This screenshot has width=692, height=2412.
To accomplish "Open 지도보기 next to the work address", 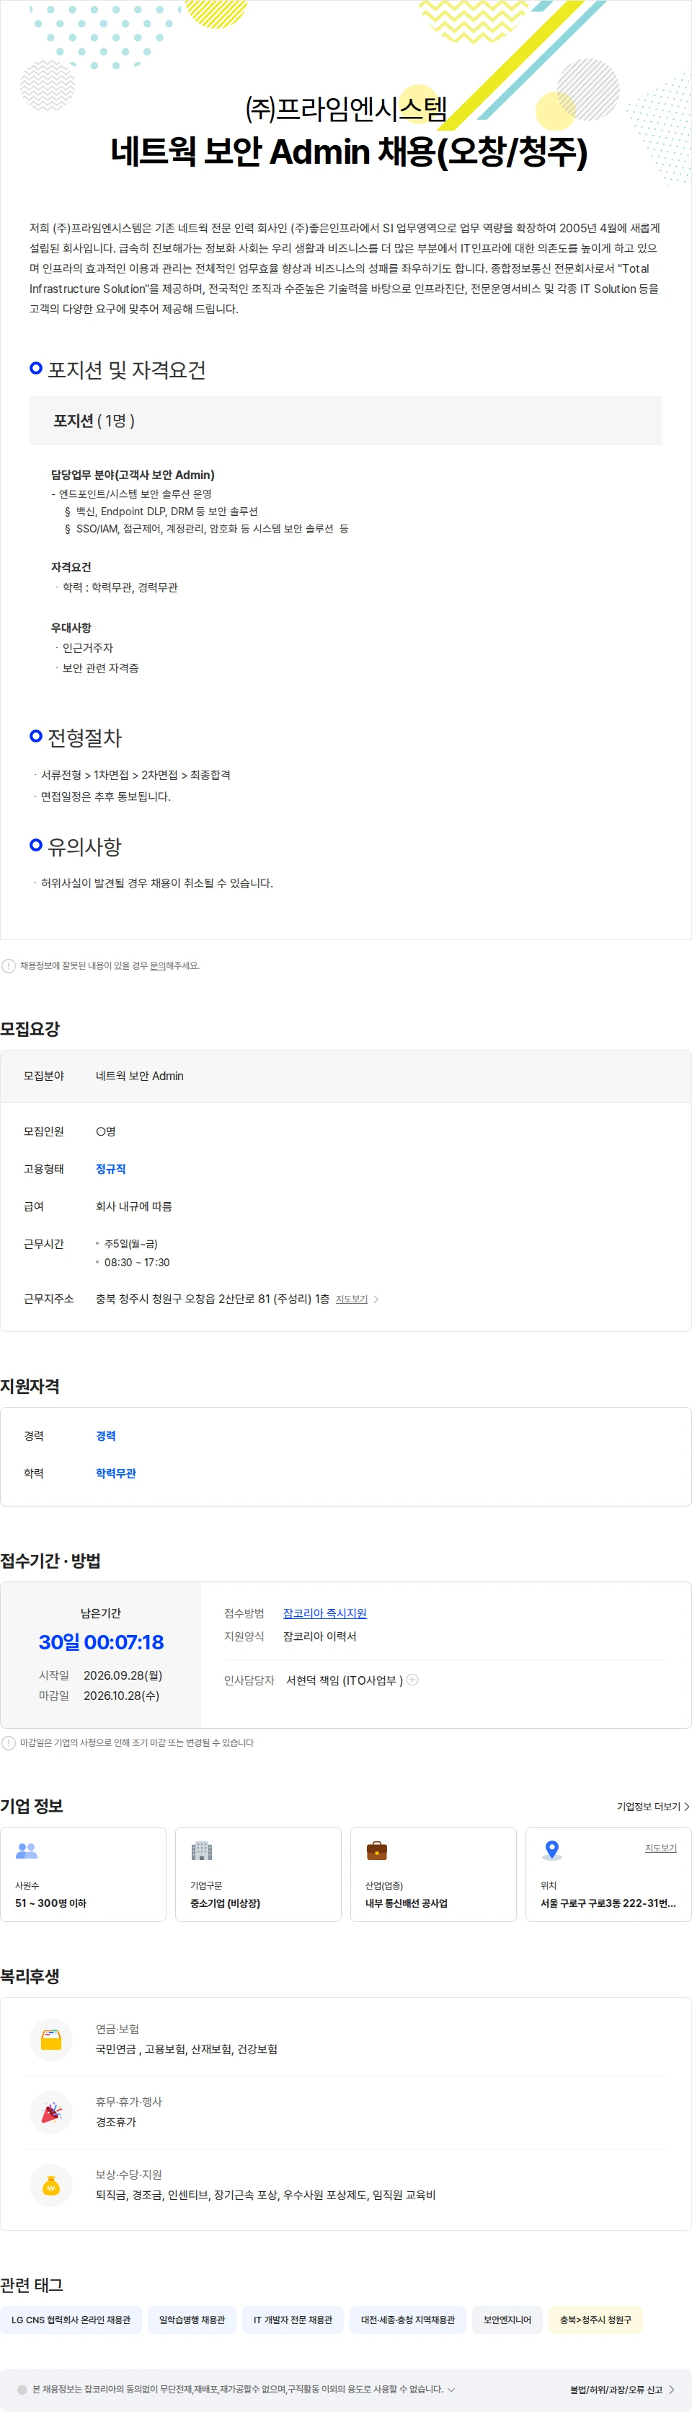I will coord(352,1299).
